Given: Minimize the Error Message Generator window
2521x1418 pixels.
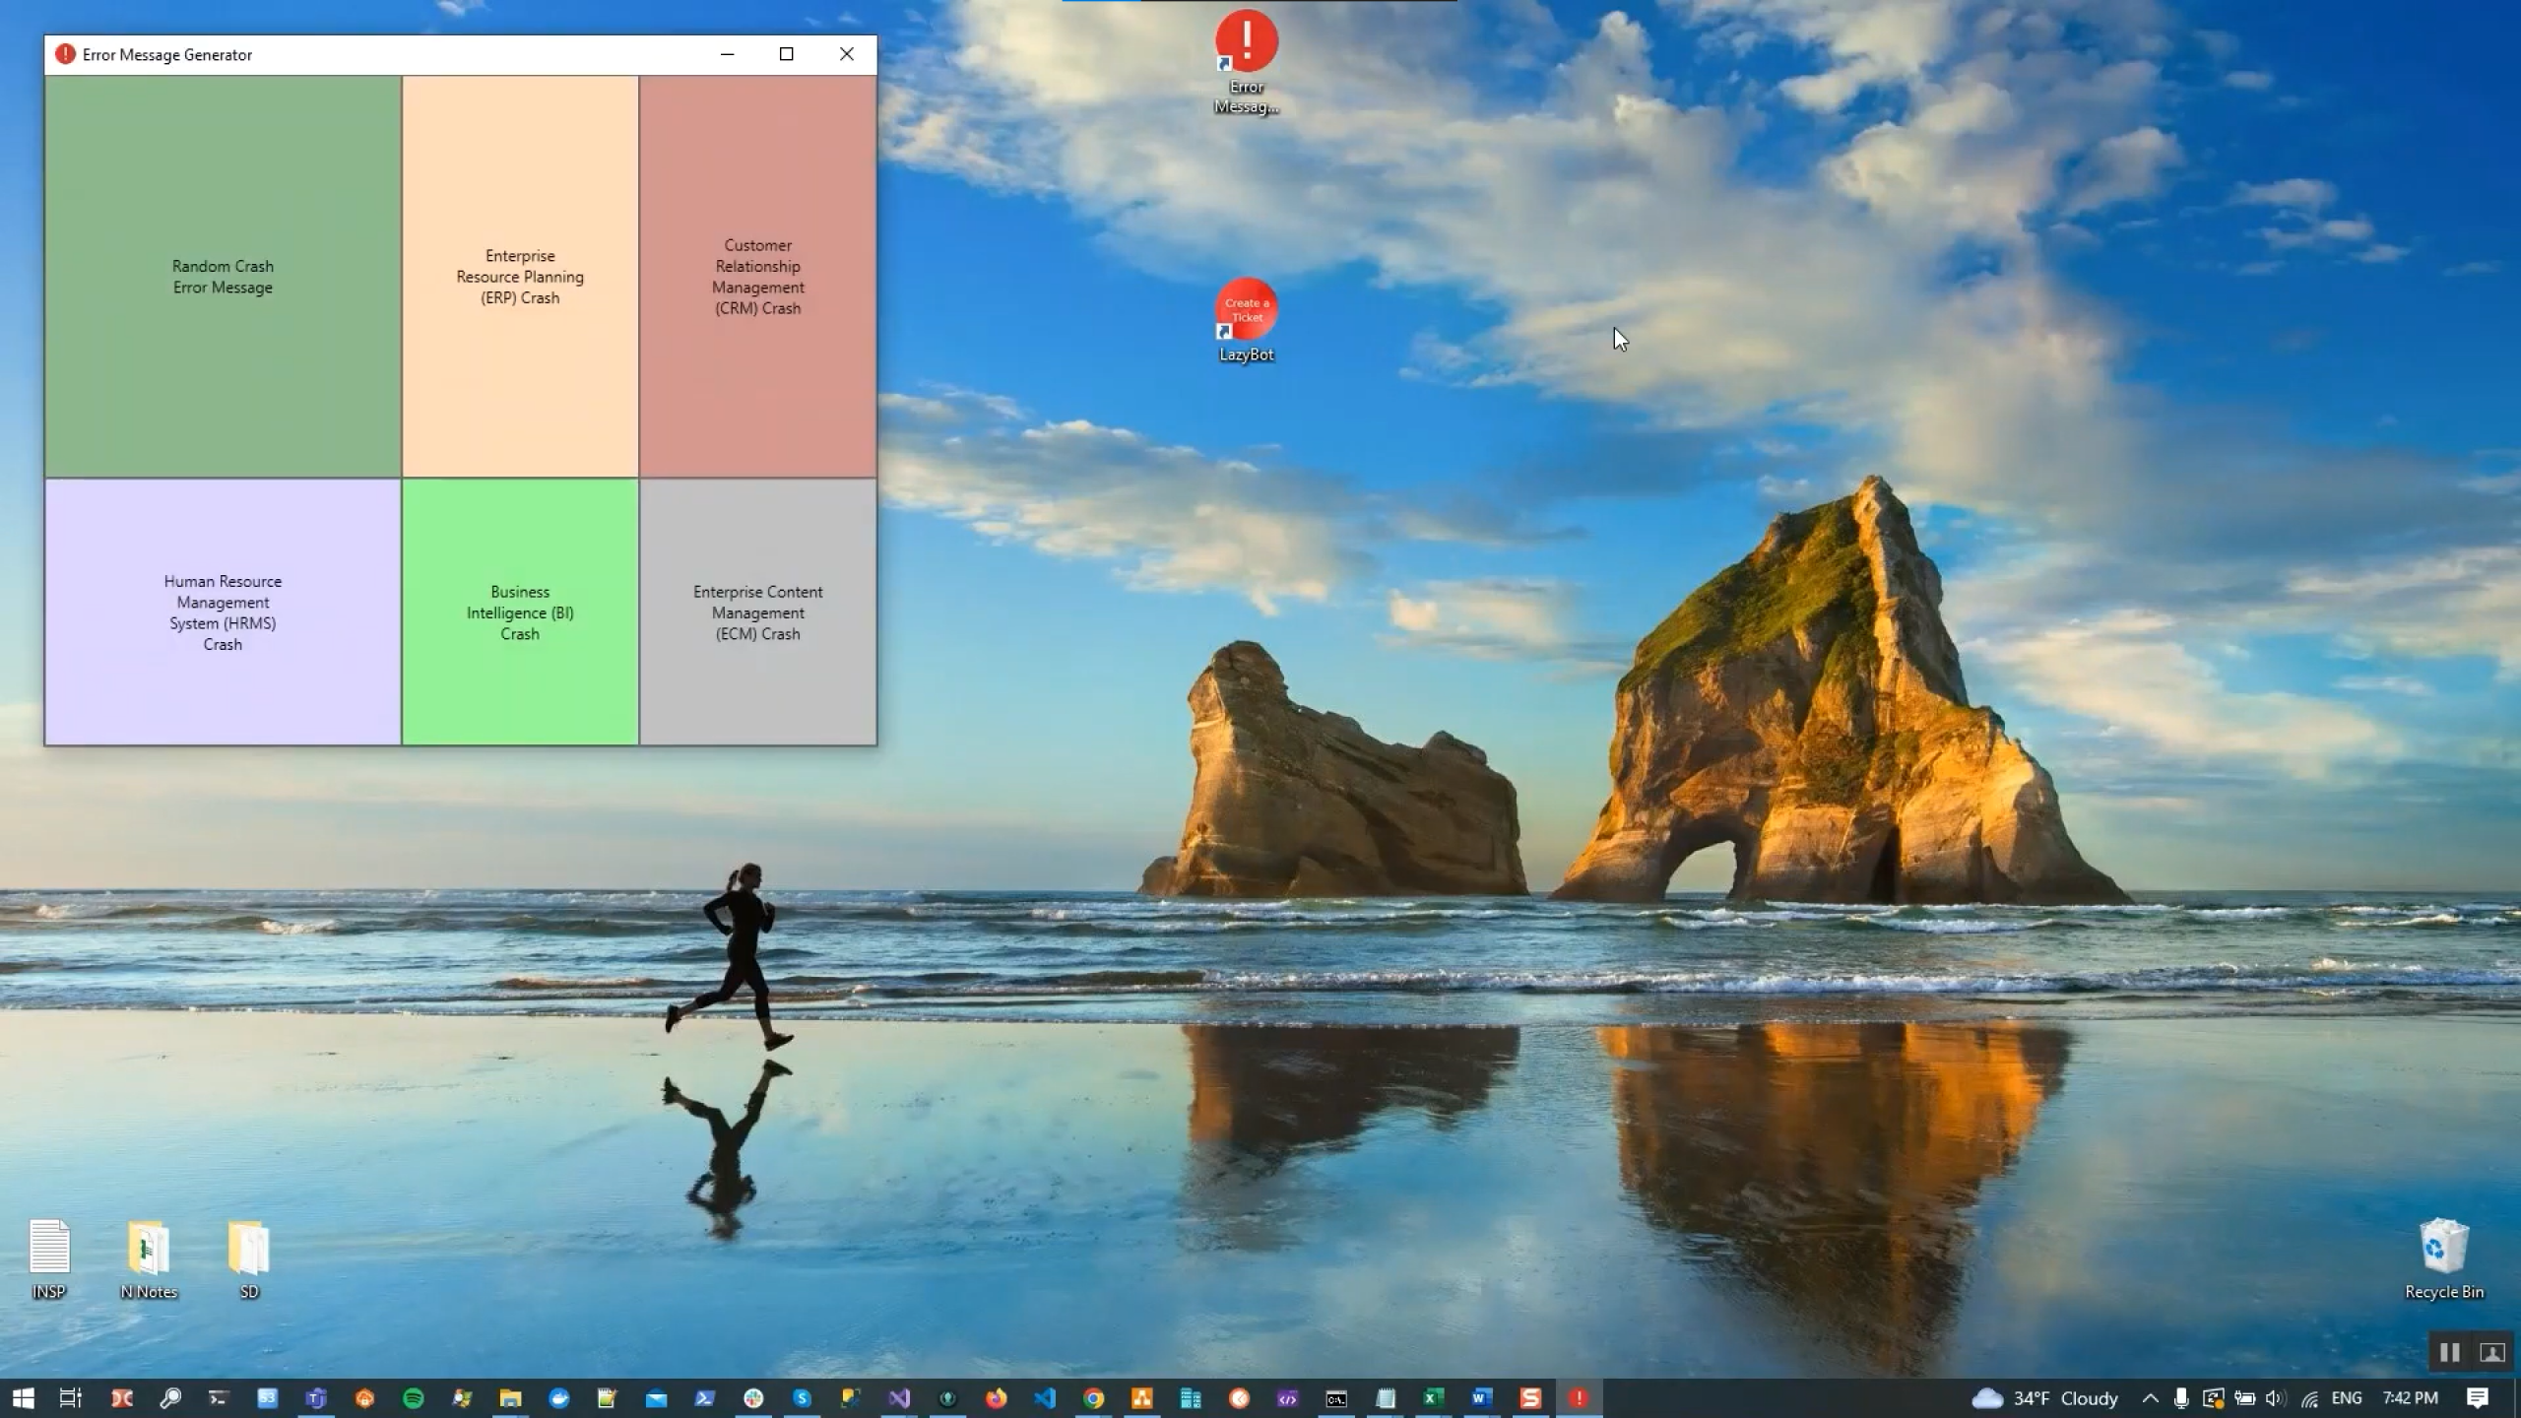Looking at the screenshot, I should (728, 54).
